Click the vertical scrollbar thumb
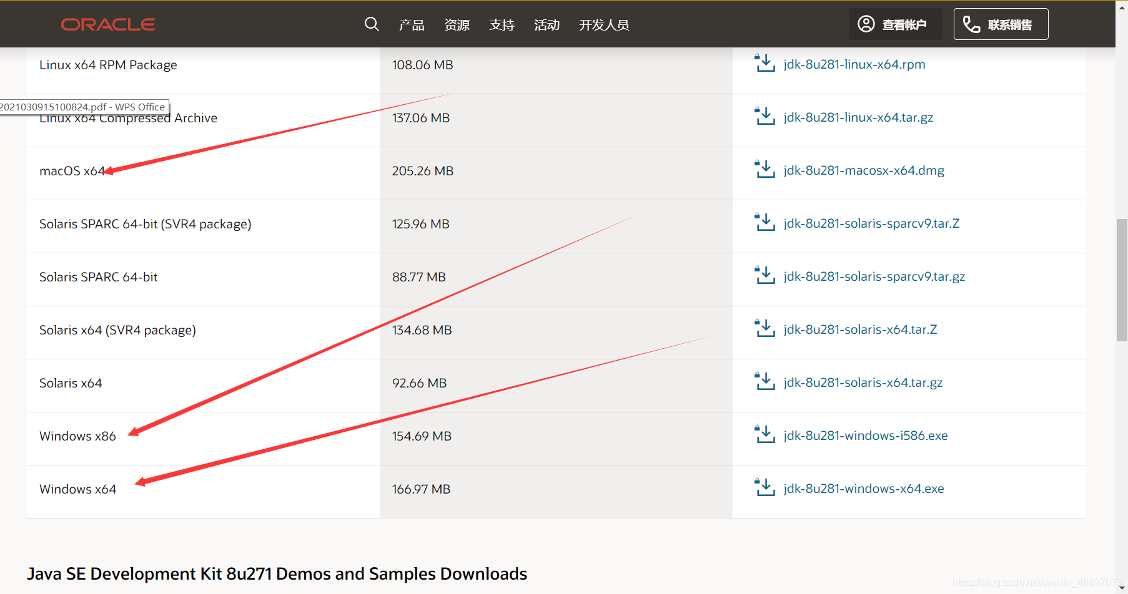Viewport: 1128px width, 594px height. (x=1122, y=280)
